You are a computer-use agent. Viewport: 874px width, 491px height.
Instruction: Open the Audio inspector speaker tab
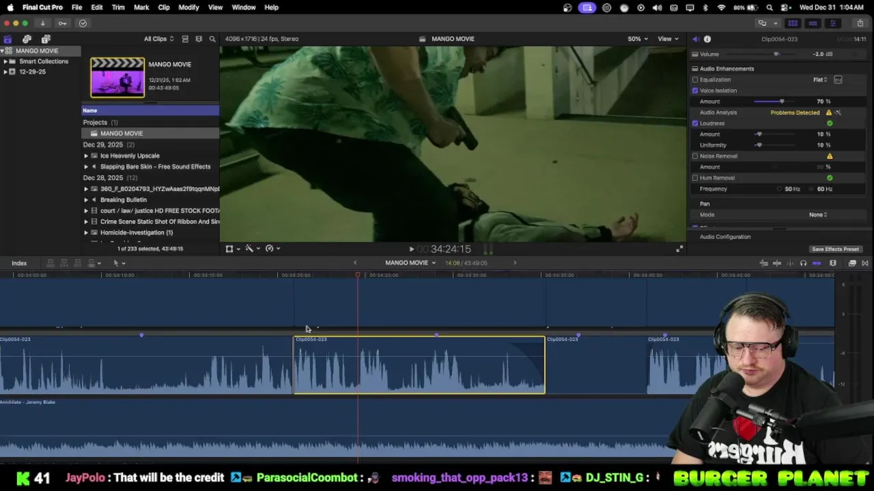coord(695,39)
